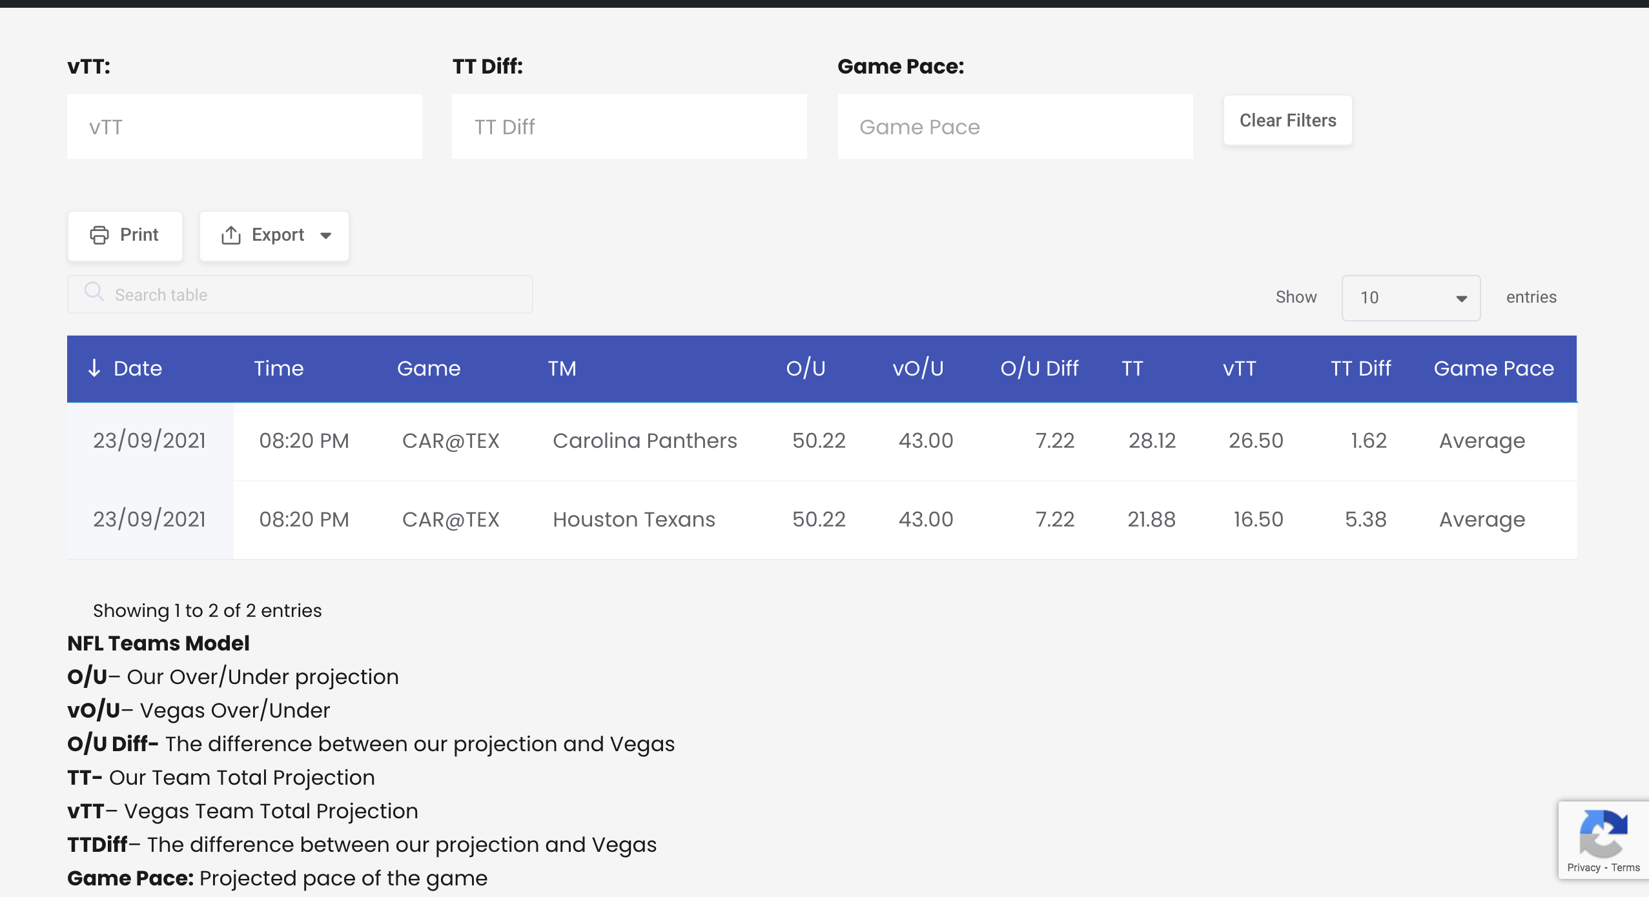Focus the vTT filter input
The height and width of the screenshot is (897, 1649).
245,126
